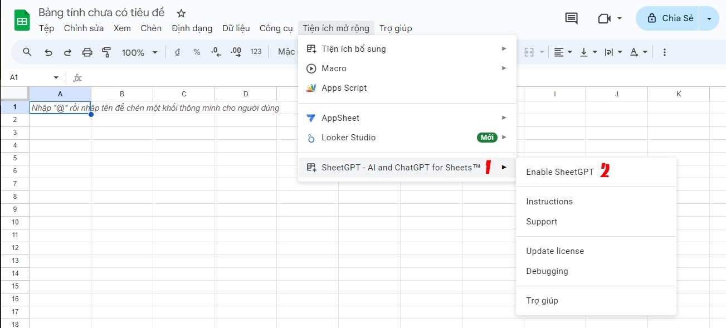Open the search within spreadsheet icon

(27, 52)
